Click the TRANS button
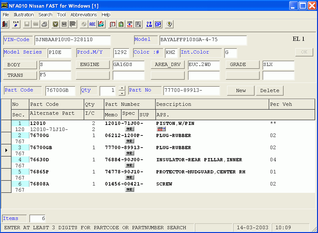Screen dimensions: 318x233 pos(20,75)
